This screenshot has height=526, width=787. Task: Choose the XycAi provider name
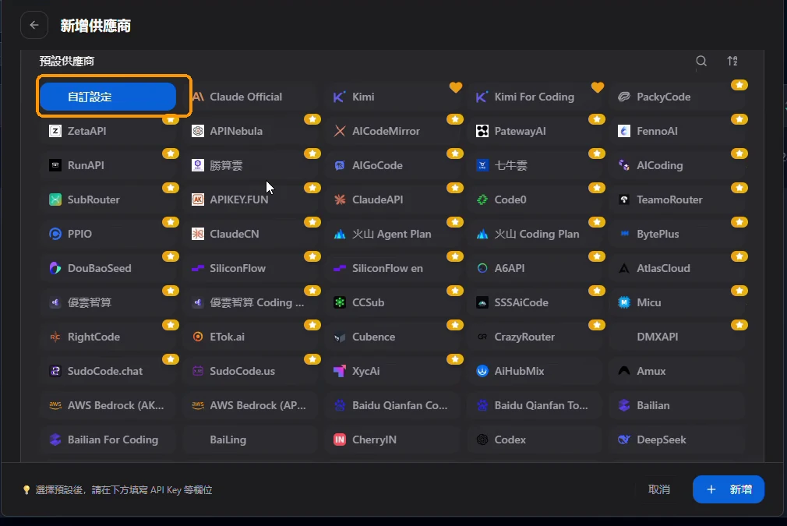[x=366, y=371]
